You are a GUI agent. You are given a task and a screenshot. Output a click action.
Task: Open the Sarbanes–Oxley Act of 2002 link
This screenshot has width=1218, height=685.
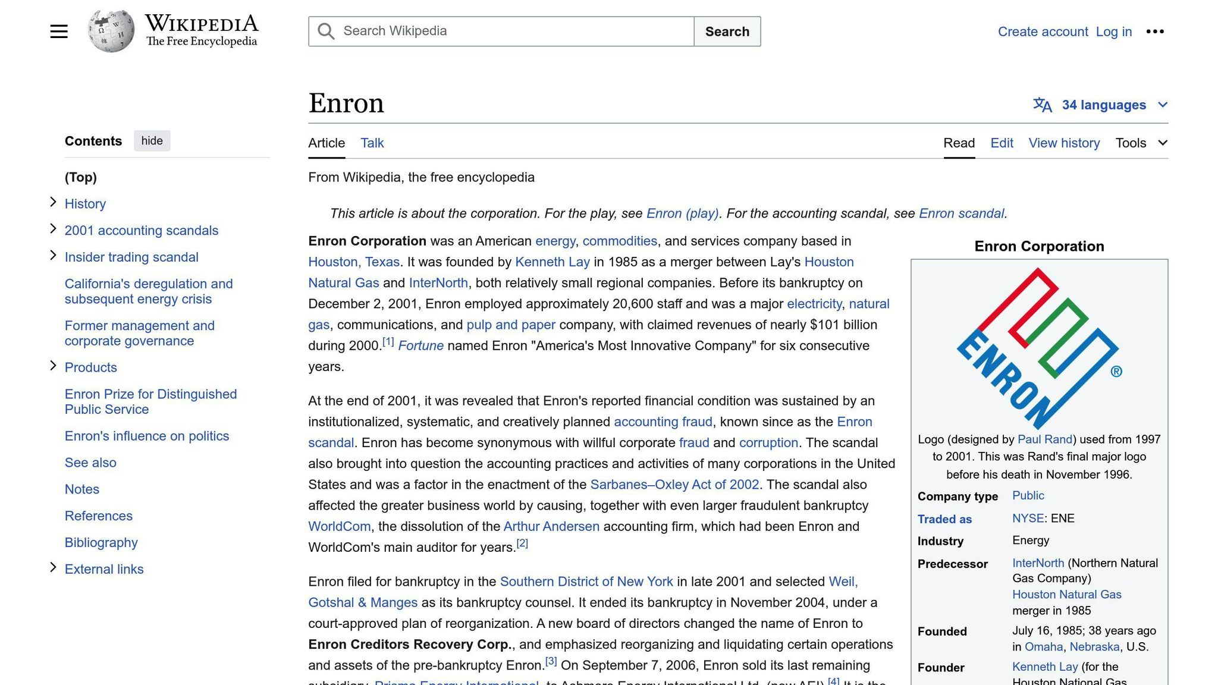(674, 485)
